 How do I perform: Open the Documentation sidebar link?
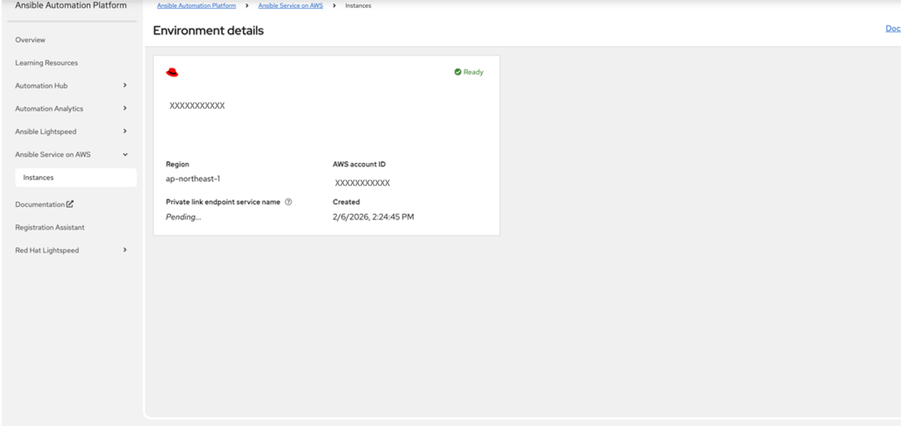click(40, 204)
